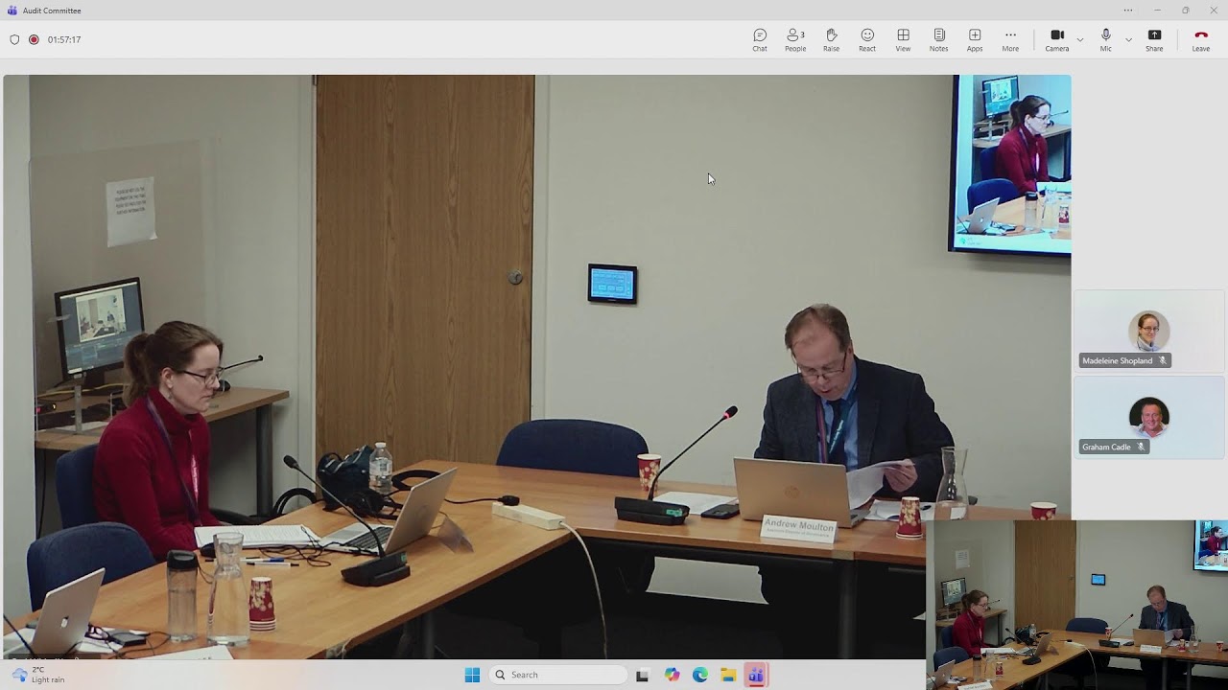The width and height of the screenshot is (1228, 690).
Task: Open the weather widget showing Light rain
Action: coord(38,675)
